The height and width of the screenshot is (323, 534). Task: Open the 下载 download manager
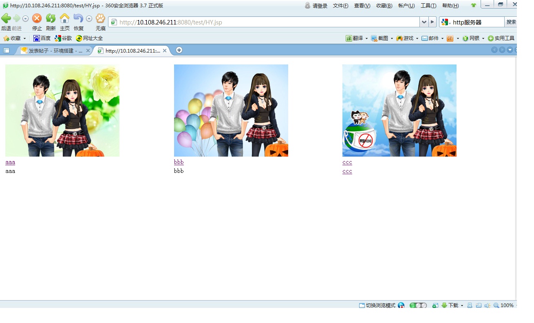(x=450, y=305)
